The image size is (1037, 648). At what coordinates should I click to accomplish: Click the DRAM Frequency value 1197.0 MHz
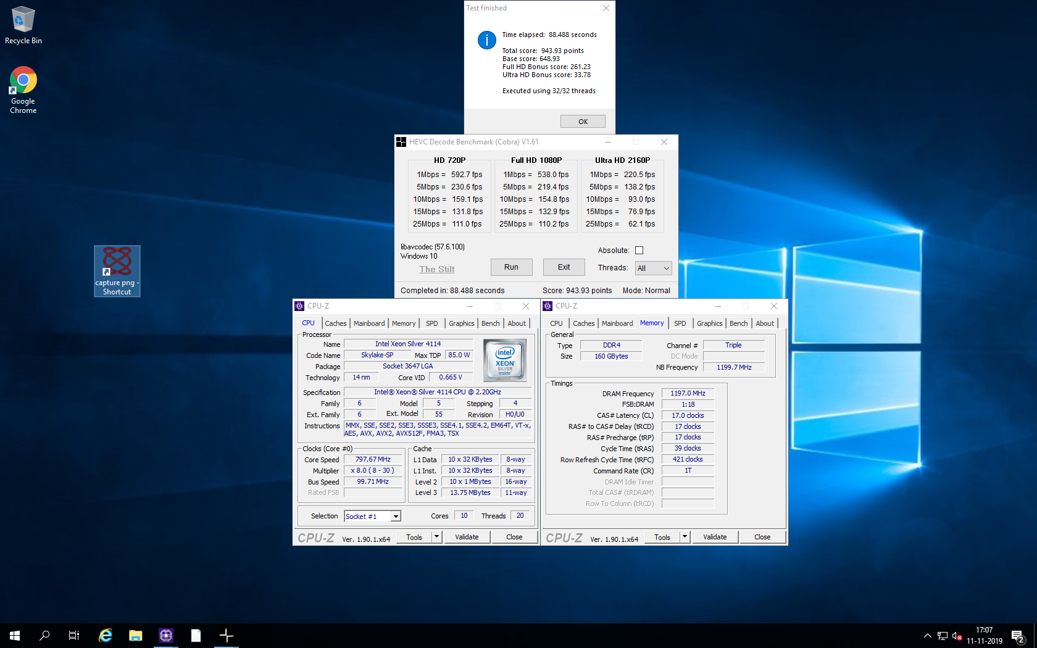coord(688,394)
